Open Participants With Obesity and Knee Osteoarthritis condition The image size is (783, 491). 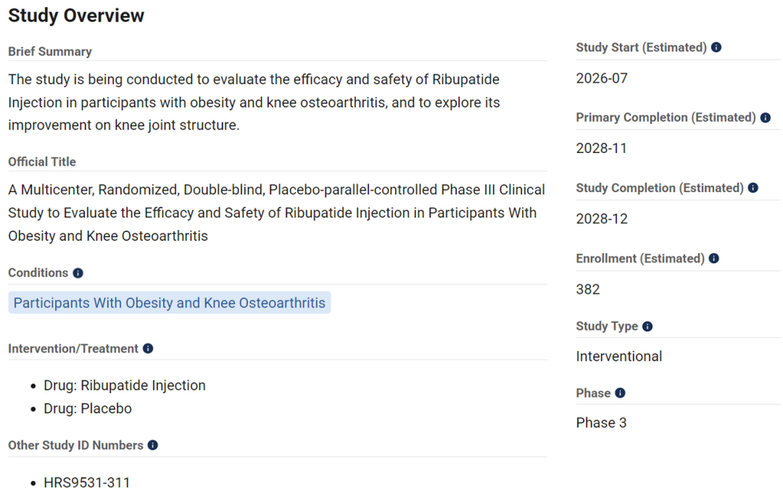click(169, 303)
